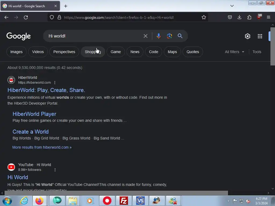Switch to Maps results

pos(172,52)
